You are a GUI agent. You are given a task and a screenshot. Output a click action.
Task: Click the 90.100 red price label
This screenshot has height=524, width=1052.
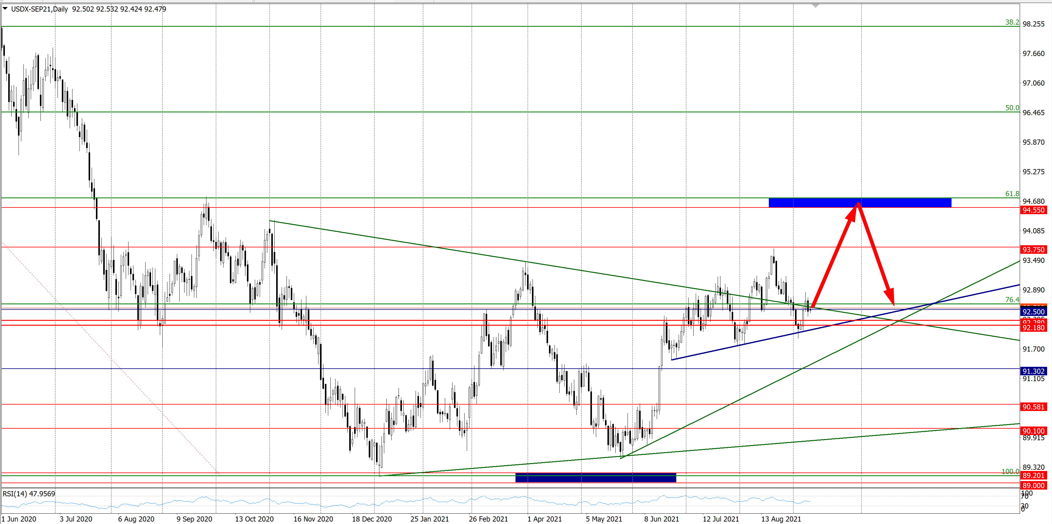[x=1033, y=431]
